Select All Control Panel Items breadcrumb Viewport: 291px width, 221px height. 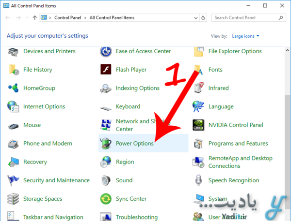click(x=112, y=18)
